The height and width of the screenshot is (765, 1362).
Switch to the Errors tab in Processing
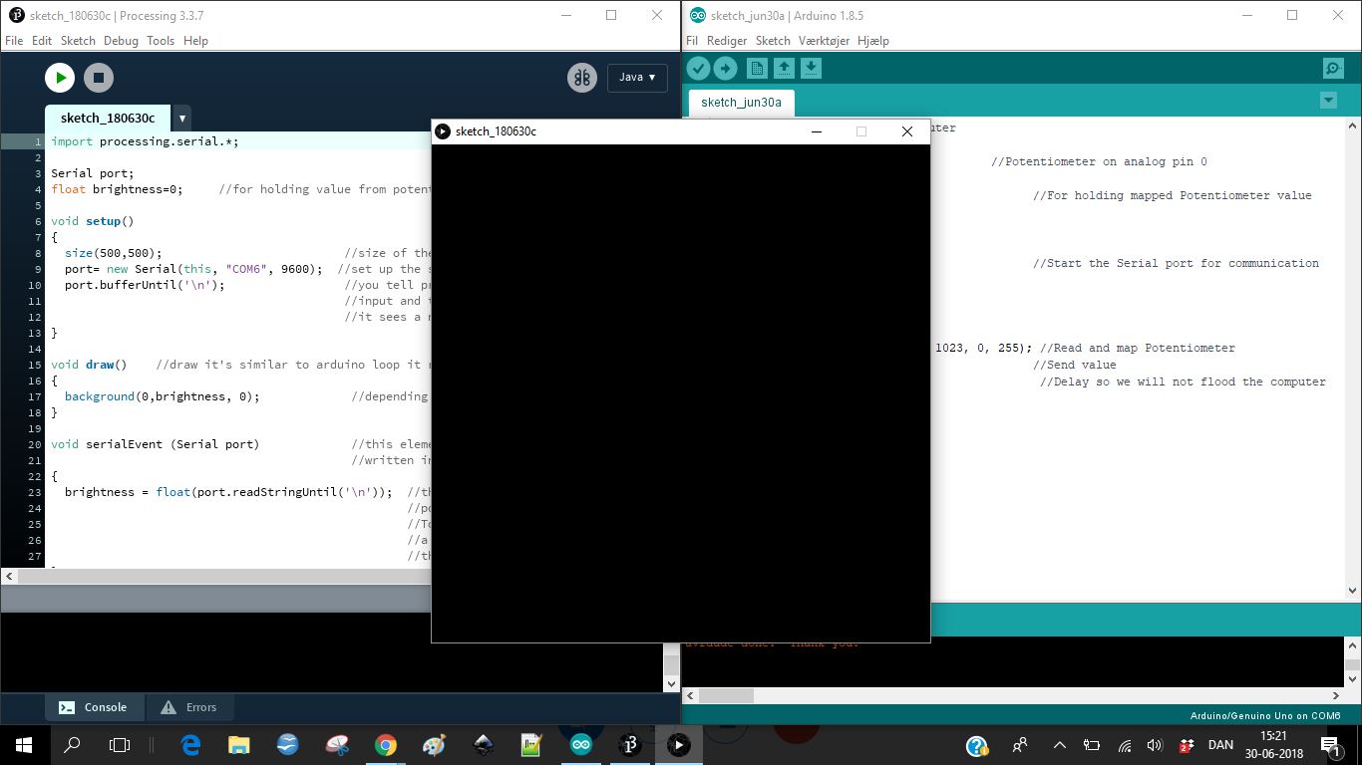tap(188, 707)
